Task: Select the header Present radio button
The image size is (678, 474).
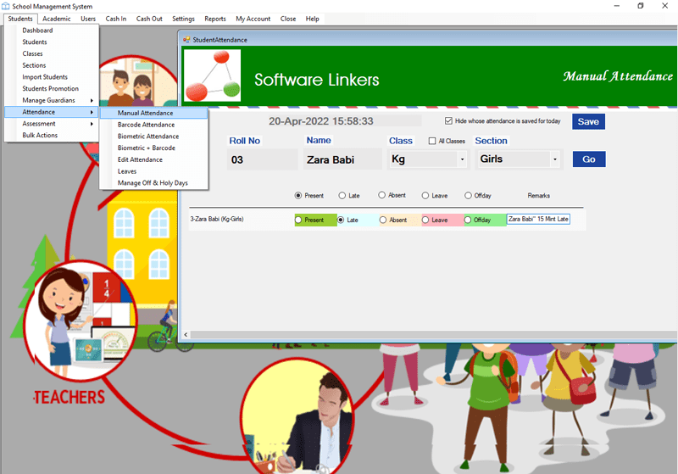Action: (x=298, y=196)
